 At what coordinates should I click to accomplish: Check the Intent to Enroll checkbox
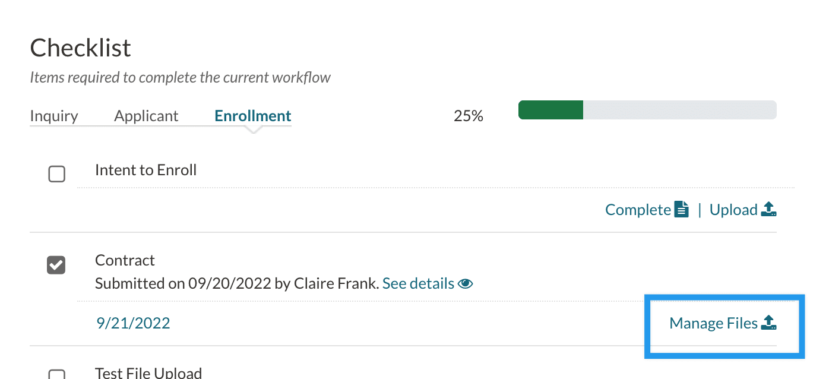[x=56, y=174]
